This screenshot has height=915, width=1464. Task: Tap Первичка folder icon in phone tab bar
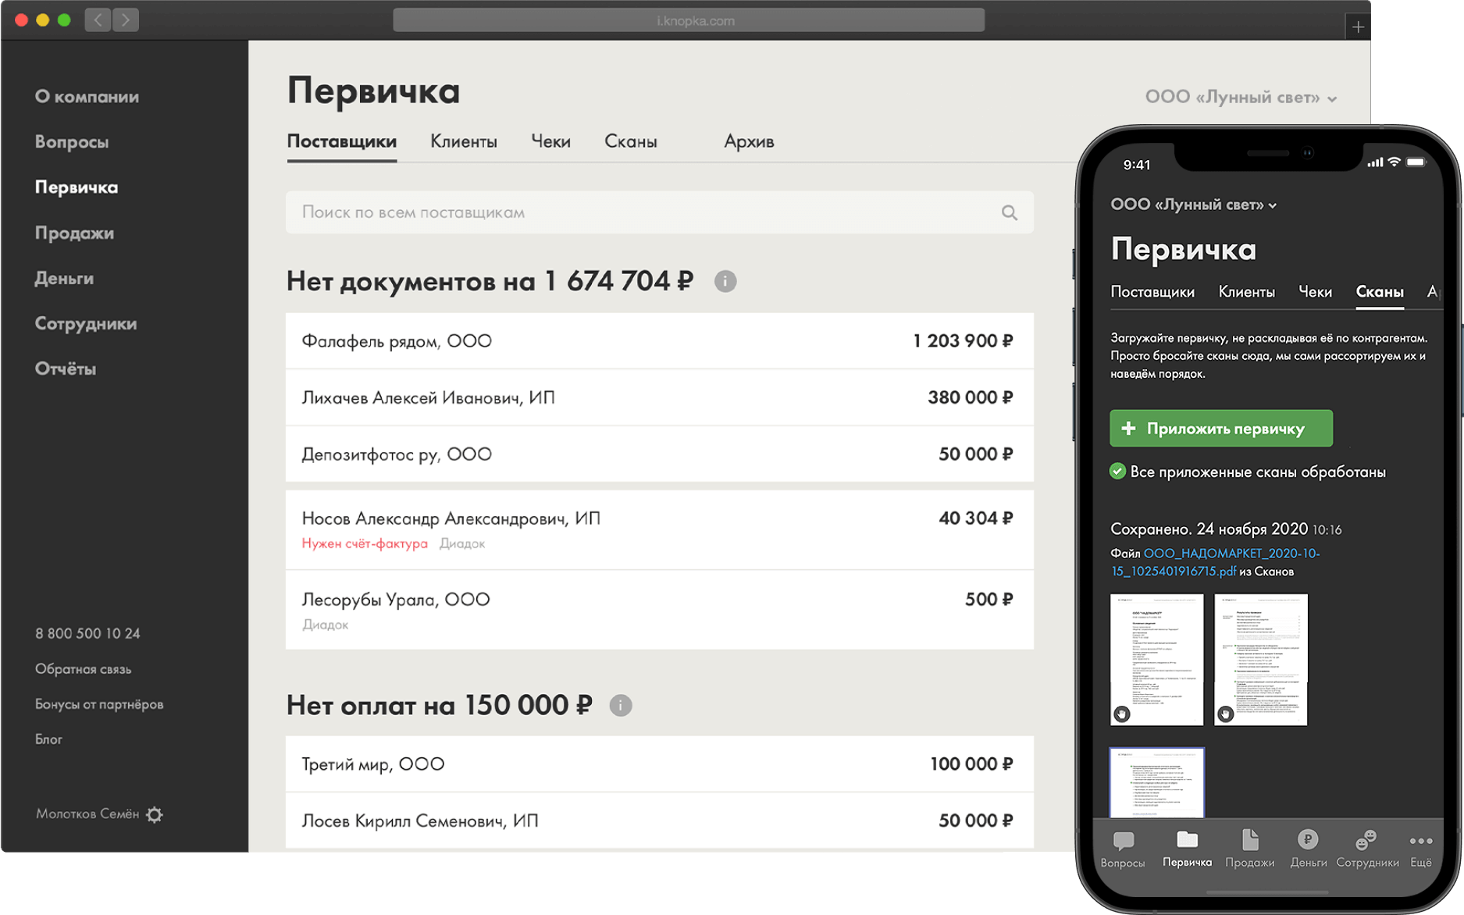tap(1187, 839)
